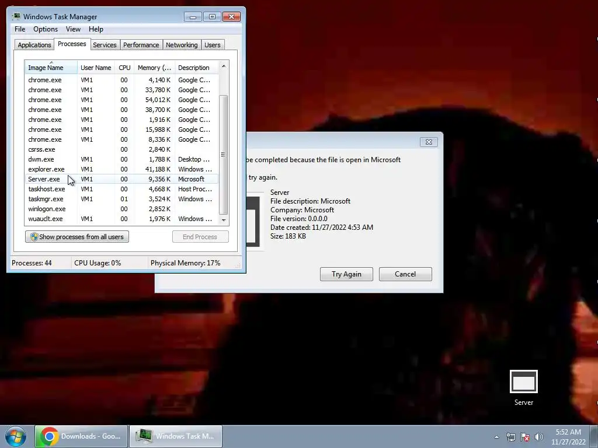
Task: Click CPU Usage: 0% in status bar
Action: [x=98, y=263]
